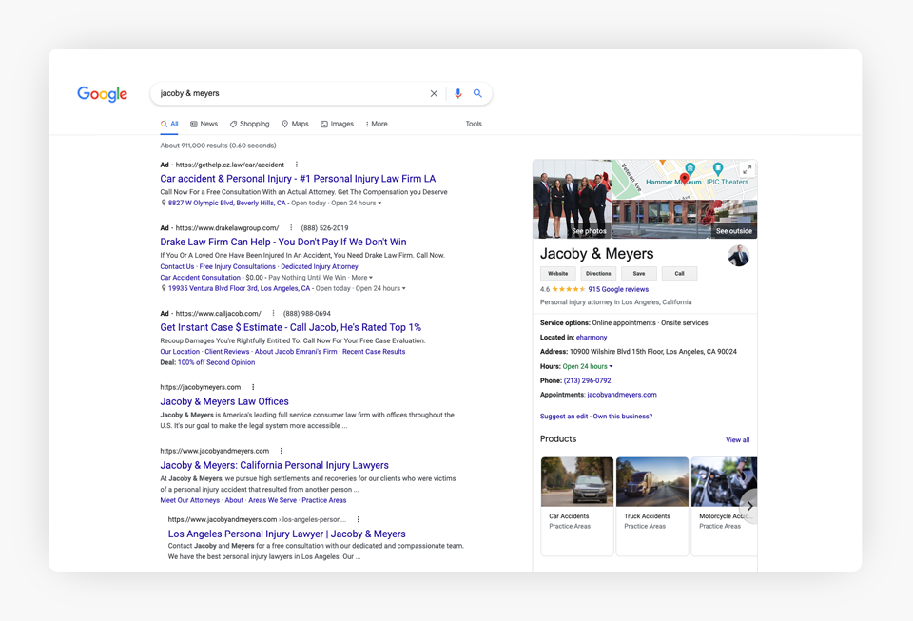
Task: Expand the map with fullscreen icon
Action: click(x=747, y=170)
